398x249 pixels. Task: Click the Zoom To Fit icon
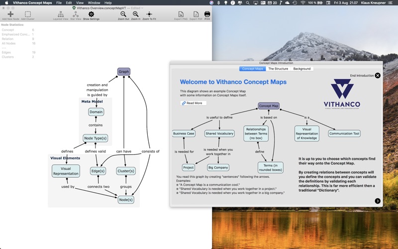(x=149, y=14)
